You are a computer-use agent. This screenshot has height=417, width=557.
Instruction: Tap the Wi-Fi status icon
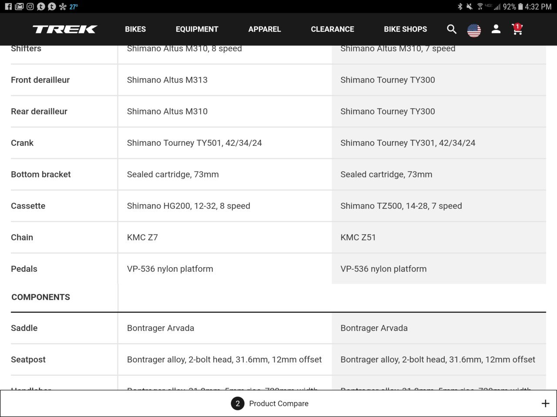click(x=480, y=7)
